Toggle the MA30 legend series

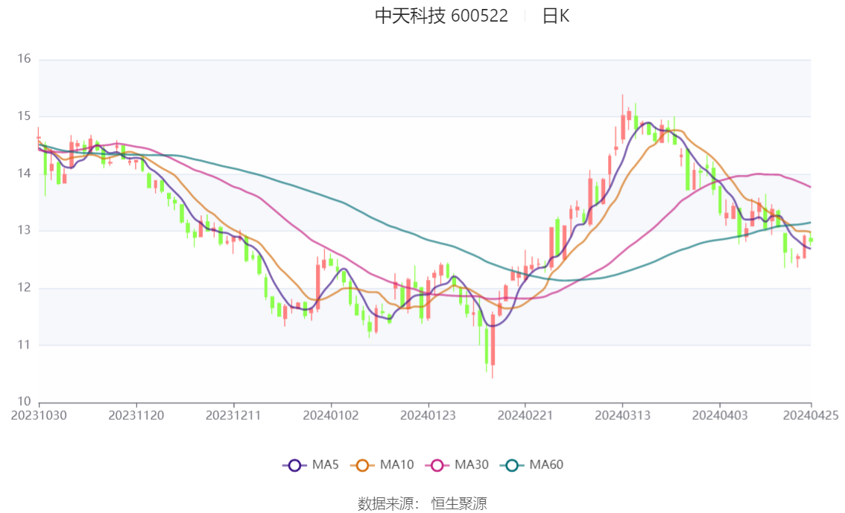tap(457, 465)
